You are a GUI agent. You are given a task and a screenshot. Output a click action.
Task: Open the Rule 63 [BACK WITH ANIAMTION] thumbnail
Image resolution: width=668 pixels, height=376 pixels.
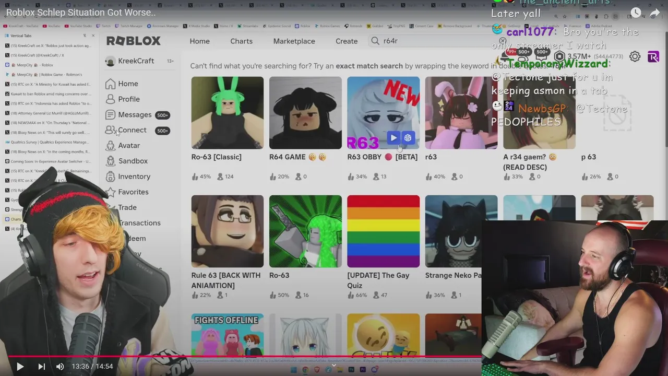pyautogui.click(x=227, y=231)
